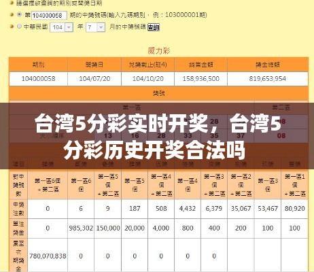This screenshot has height=272, width=314.
Task: Click the 800 prize amount cell
Action: [188, 228]
